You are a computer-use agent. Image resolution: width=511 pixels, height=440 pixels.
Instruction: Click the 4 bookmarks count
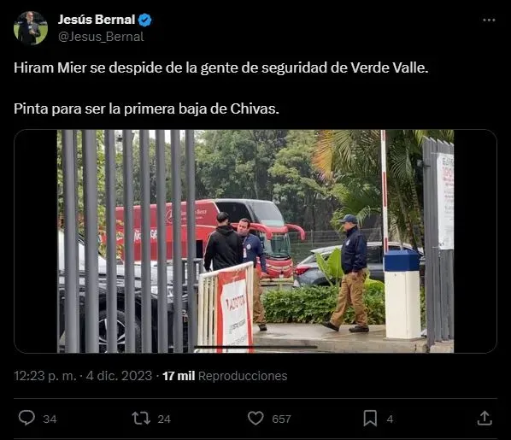[390, 419]
